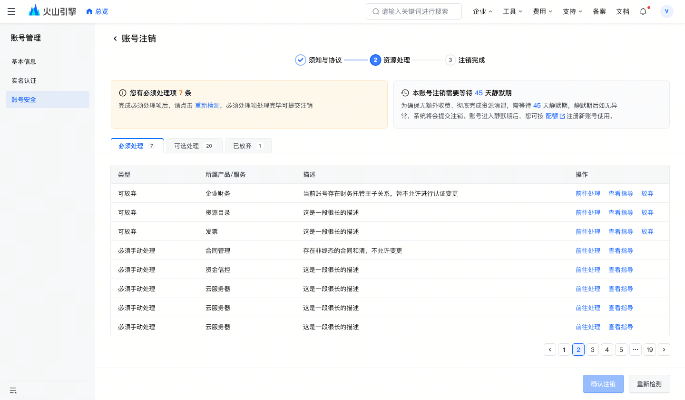Image resolution: width=685 pixels, height=400 pixels.
Task: Go to next page arrow
Action: (x=664, y=350)
